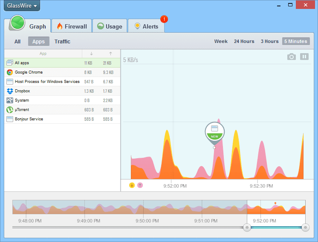
Task: Select the Google Chrome row
Action: tap(62, 72)
